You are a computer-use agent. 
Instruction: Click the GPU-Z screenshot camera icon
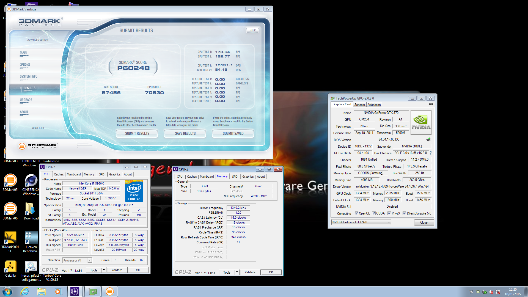(431, 104)
